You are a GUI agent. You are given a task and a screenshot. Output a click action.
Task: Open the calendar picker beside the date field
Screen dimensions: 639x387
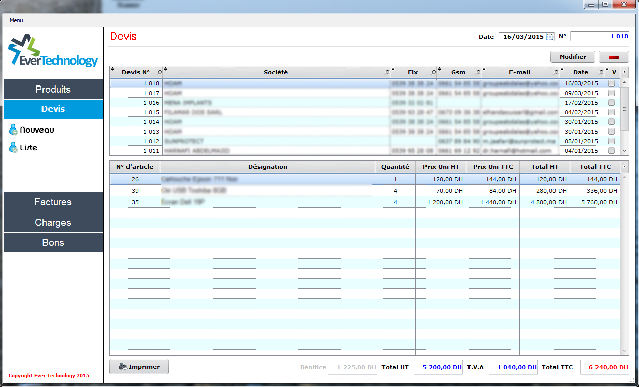[549, 37]
